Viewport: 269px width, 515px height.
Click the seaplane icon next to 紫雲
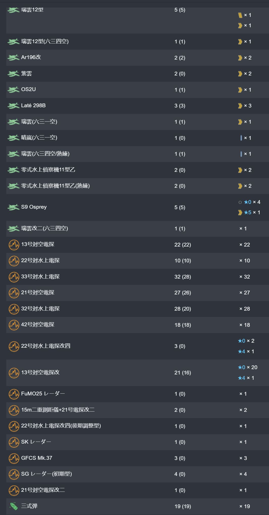13,74
